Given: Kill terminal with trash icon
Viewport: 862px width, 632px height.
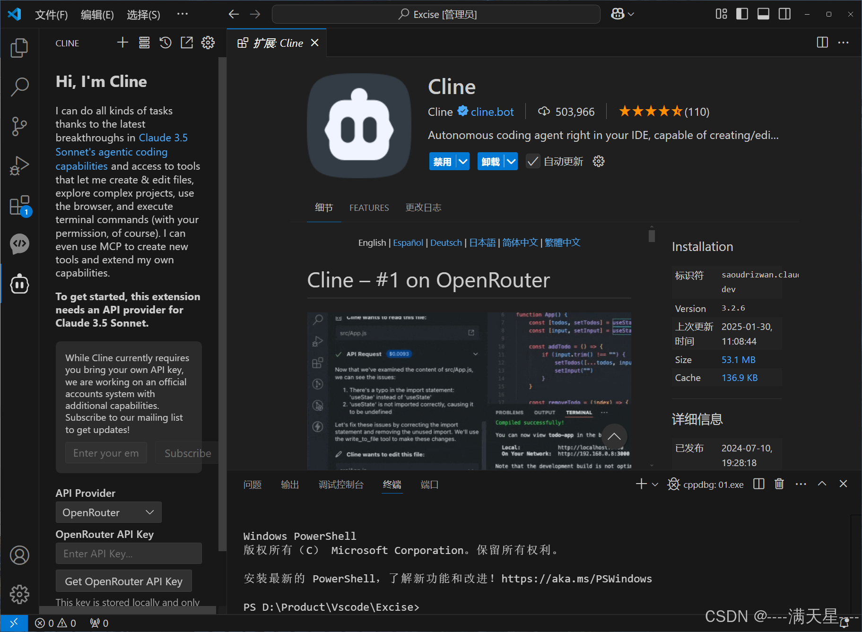Looking at the screenshot, I should (779, 484).
